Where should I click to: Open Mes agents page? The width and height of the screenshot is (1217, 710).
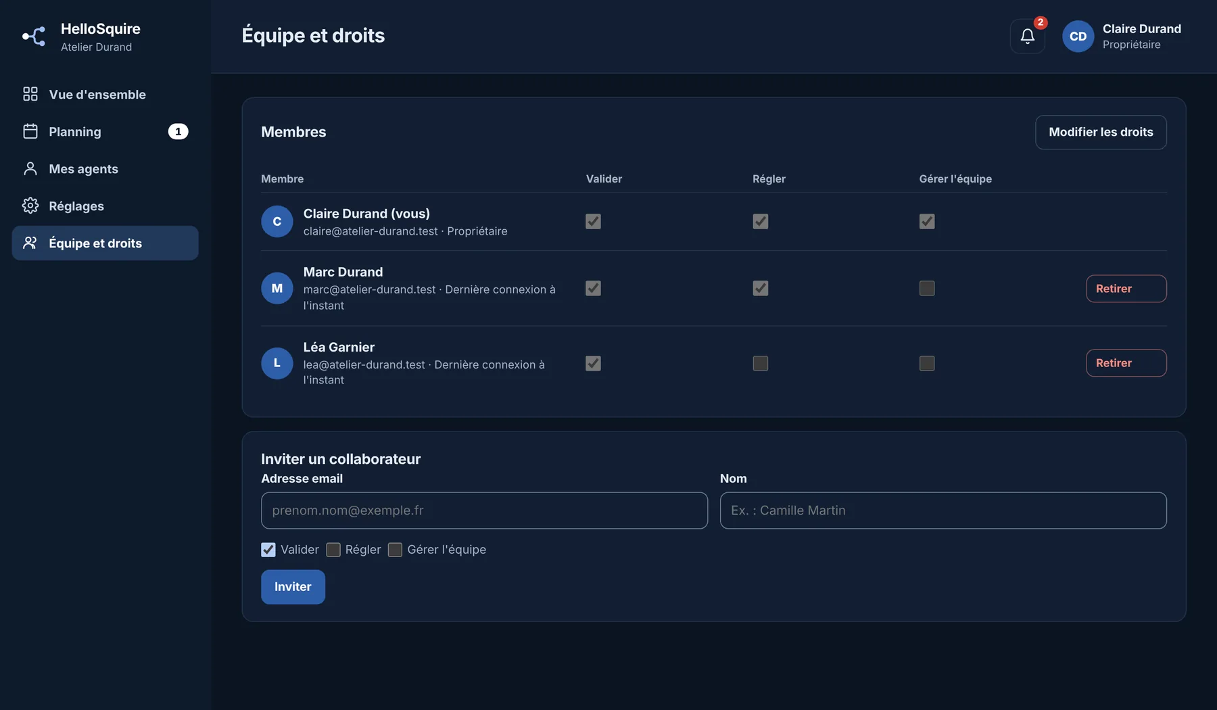pyautogui.click(x=105, y=168)
